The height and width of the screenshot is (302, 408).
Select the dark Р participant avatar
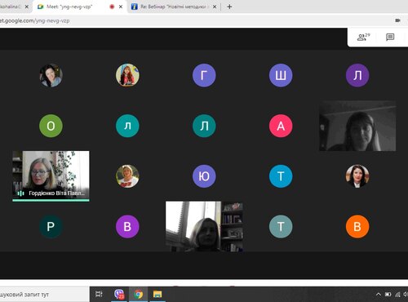pyautogui.click(x=51, y=226)
